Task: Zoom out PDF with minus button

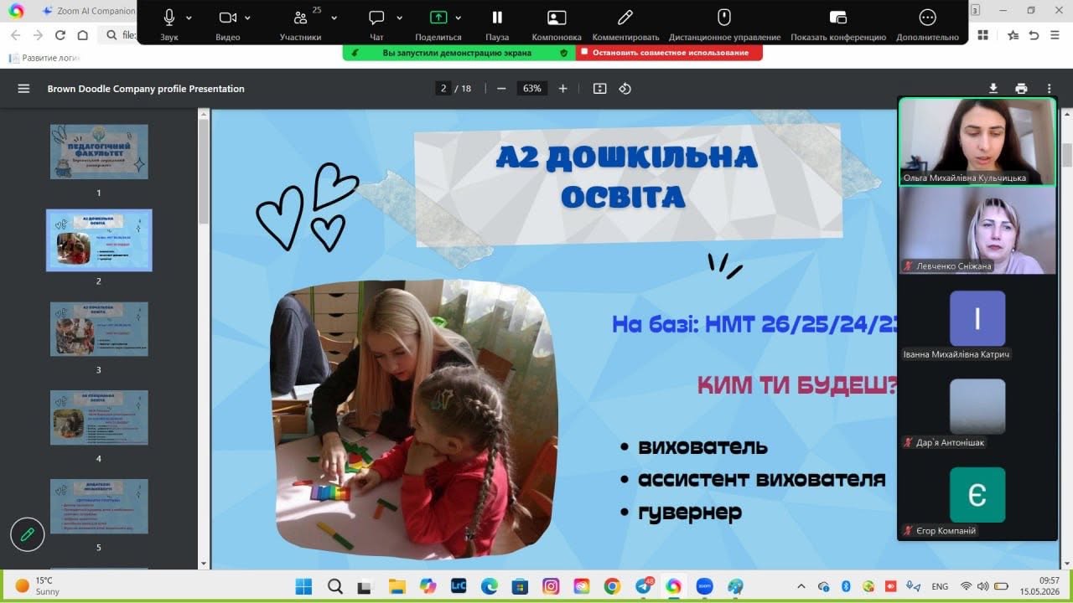Action: (501, 89)
